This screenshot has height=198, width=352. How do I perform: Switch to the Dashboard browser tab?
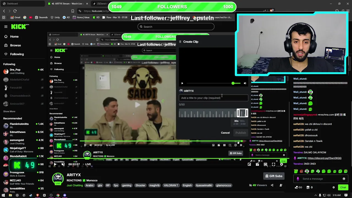click(22, 4)
